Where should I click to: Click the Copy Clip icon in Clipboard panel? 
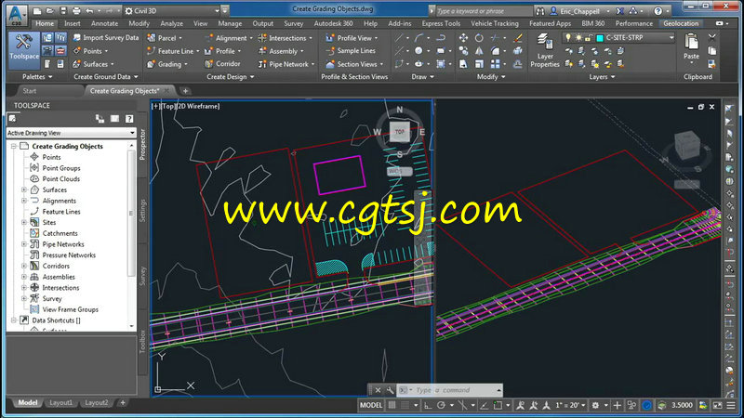click(711, 51)
